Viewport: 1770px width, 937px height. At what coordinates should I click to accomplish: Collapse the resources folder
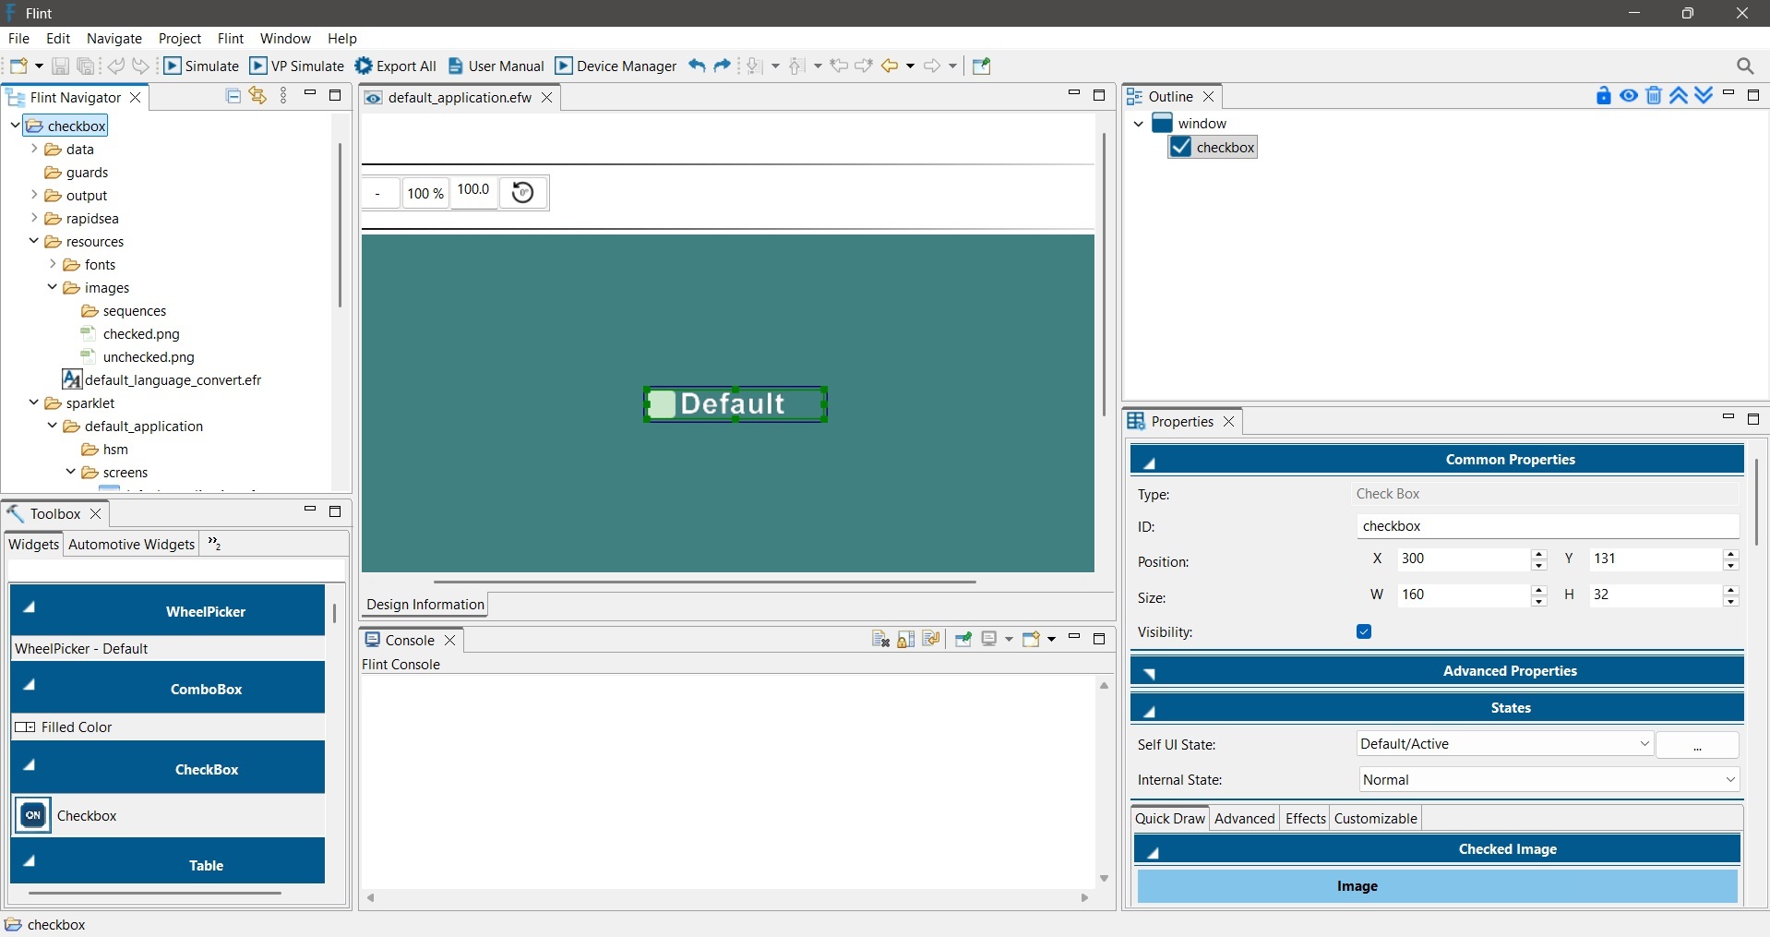tap(34, 241)
